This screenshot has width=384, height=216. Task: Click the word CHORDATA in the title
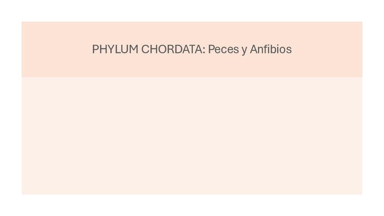tap(172, 49)
